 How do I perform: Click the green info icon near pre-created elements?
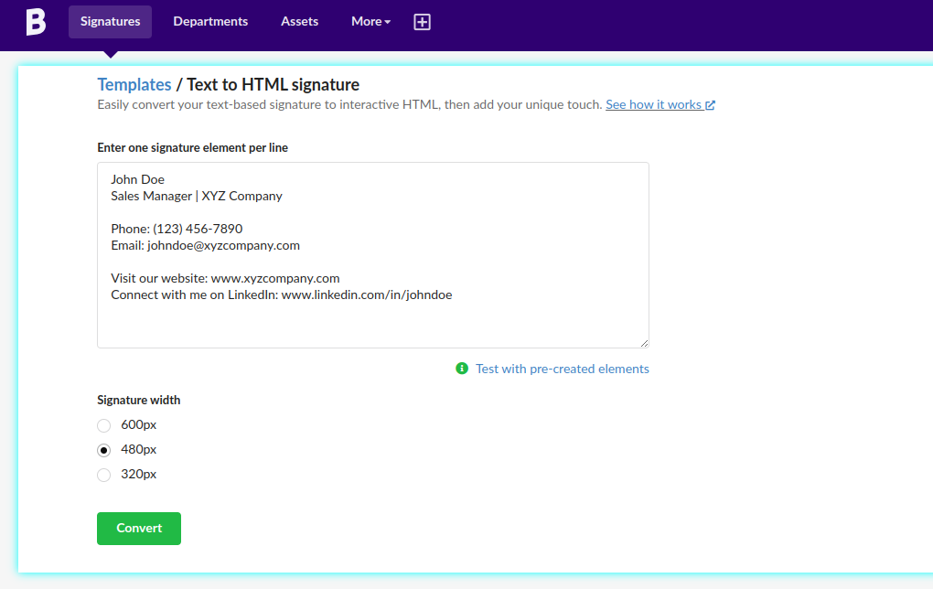coord(462,369)
